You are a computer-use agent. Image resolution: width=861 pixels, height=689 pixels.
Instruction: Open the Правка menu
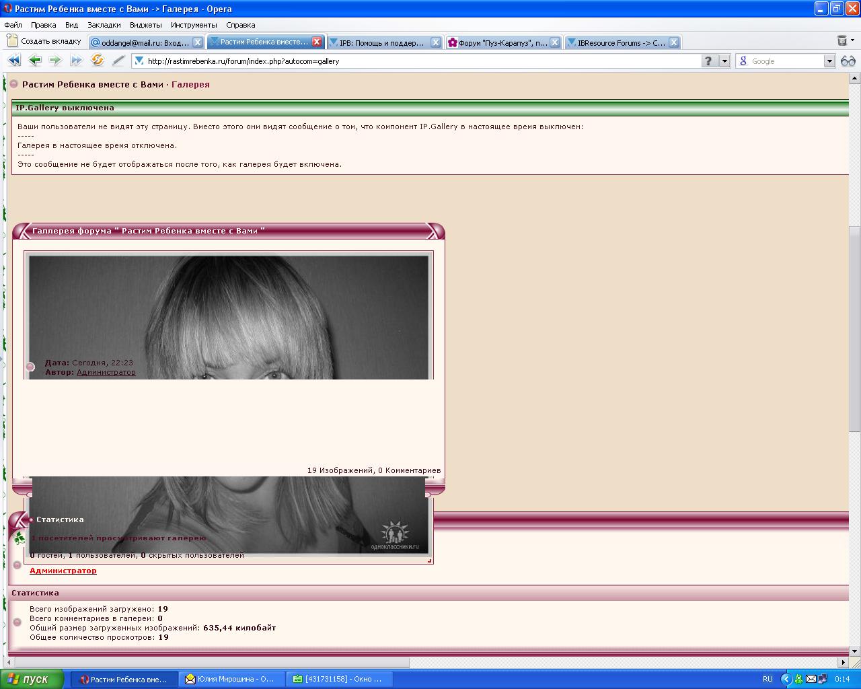[x=43, y=25]
